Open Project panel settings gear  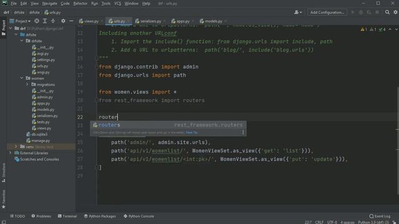63,21
